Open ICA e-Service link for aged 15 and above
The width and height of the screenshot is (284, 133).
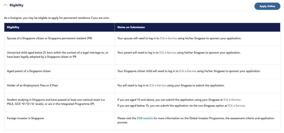pyautogui.click(x=232, y=100)
